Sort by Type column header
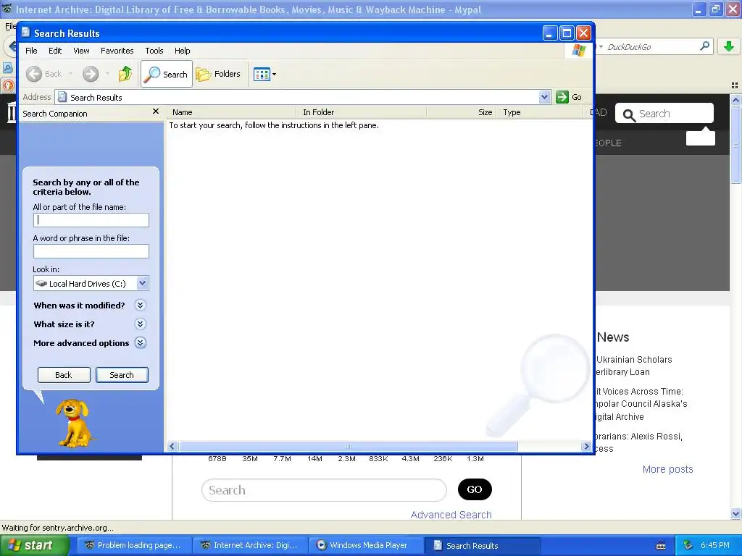The image size is (742, 556). pyautogui.click(x=539, y=112)
